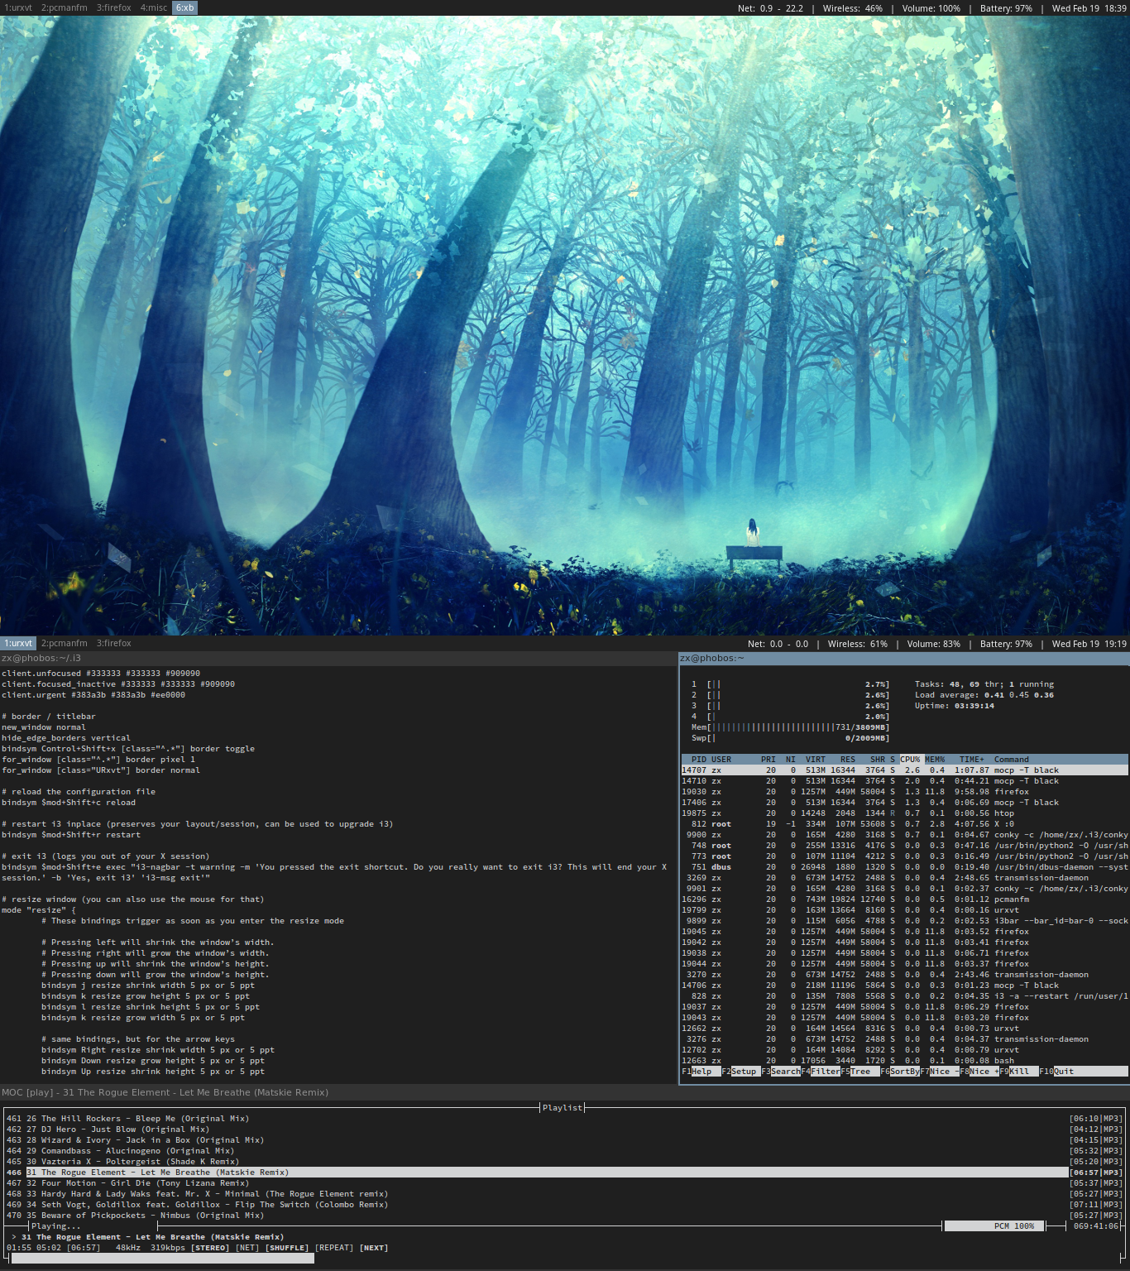Click htop F8 Nice + button
Image resolution: width=1130 pixels, height=1271 pixels.
point(979,1071)
